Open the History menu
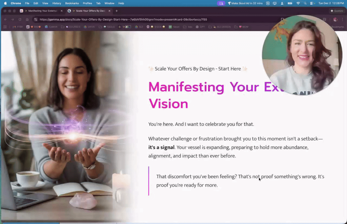Viewport: 347px width, 224px height. pyautogui.click(x=57, y=3)
